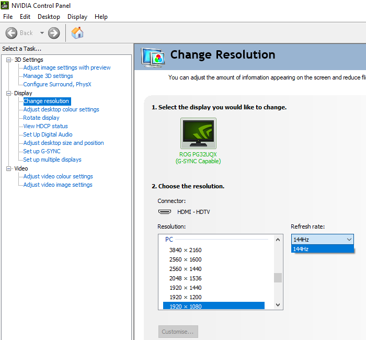Open Set Up Digital Audio
366x340 pixels.
pos(48,135)
